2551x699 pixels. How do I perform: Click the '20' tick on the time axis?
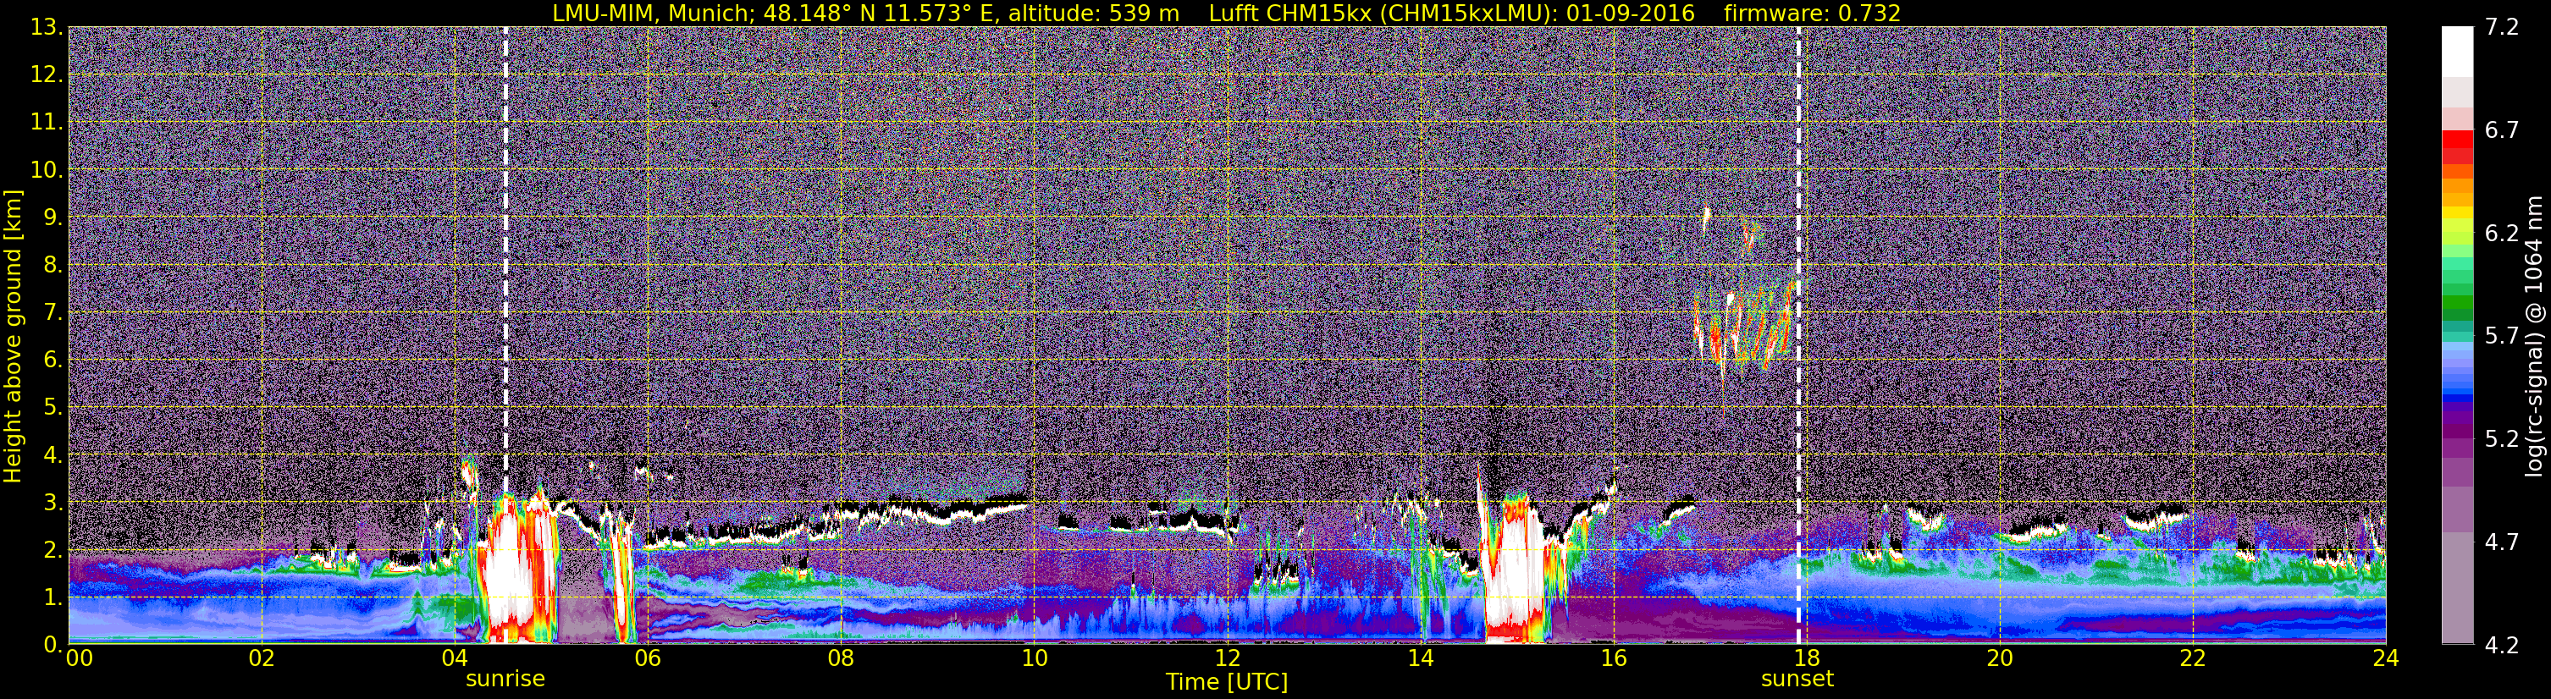(x=2000, y=658)
